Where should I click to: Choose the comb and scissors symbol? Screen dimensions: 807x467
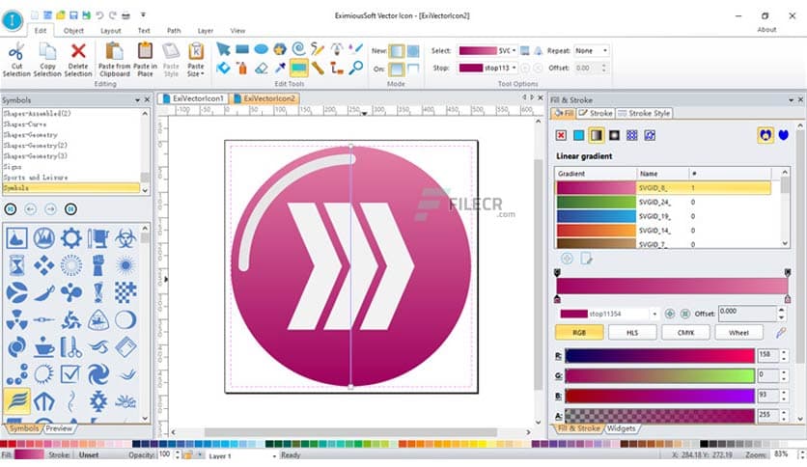tap(71, 347)
